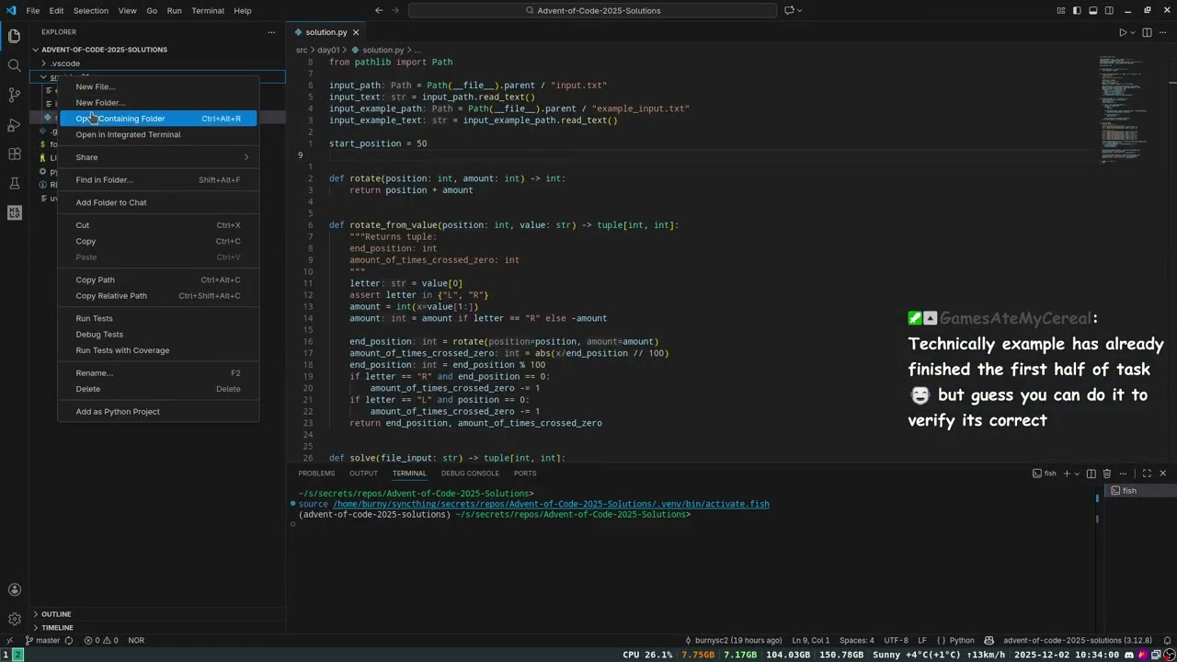Click the Run Python File play icon
Image resolution: width=1177 pixels, height=662 pixels.
[1122, 32]
